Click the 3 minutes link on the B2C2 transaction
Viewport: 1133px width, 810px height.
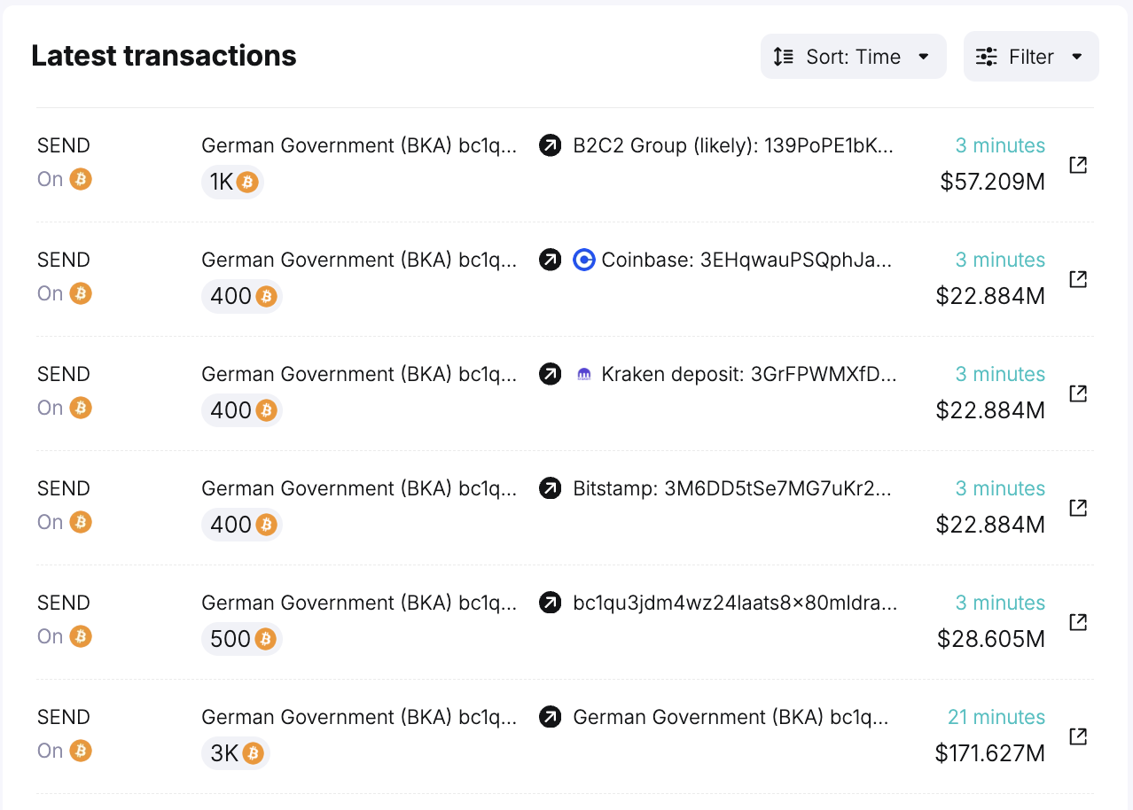1000,145
